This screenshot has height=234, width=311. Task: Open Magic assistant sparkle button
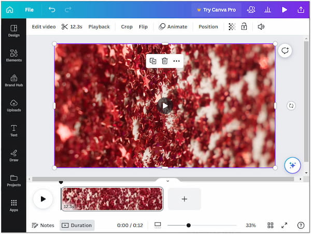click(x=292, y=165)
